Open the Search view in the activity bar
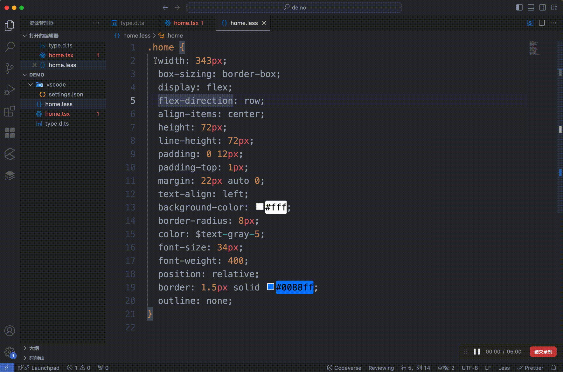The height and width of the screenshot is (372, 563). (9, 46)
